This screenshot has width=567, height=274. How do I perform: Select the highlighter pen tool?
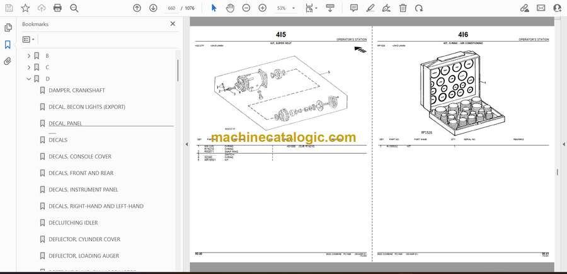point(370,8)
